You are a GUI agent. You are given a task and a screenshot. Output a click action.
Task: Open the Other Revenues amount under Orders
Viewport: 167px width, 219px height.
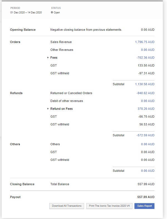(148, 50)
